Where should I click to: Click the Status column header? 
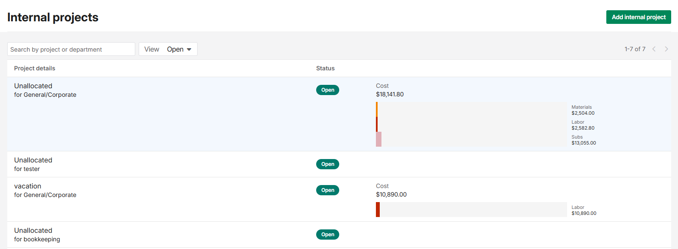(x=325, y=68)
